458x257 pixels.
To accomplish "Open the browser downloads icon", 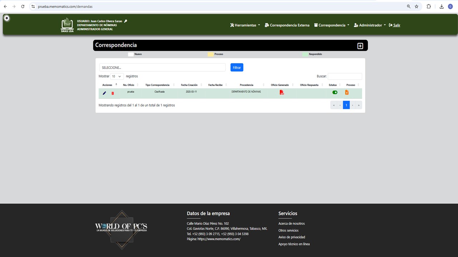I will coord(442,6).
